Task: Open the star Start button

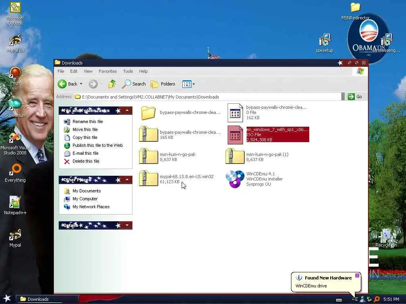Action: (7, 298)
